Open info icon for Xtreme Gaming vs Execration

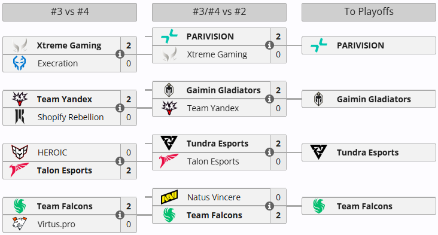click(120, 54)
